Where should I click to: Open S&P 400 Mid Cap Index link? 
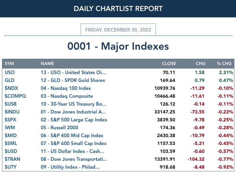tap(72, 135)
